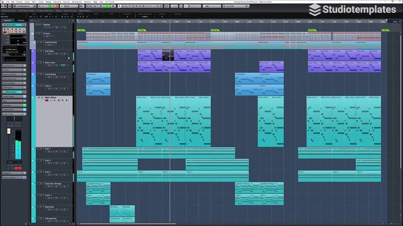This screenshot has width=403, height=226.
Task: Mute the Marimba track
Action: tap(39, 207)
